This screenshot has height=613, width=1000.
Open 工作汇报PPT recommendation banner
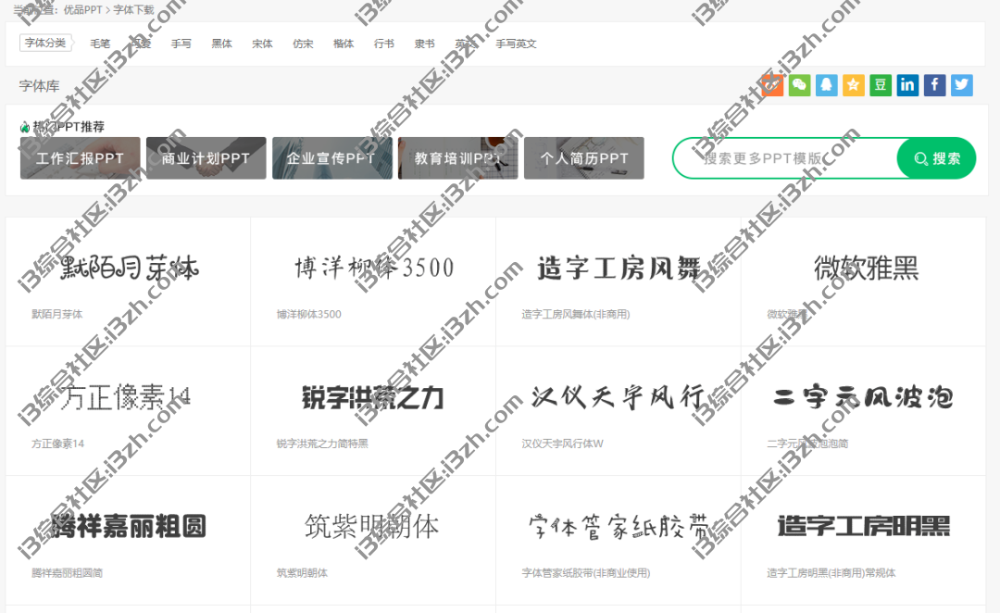[81, 158]
